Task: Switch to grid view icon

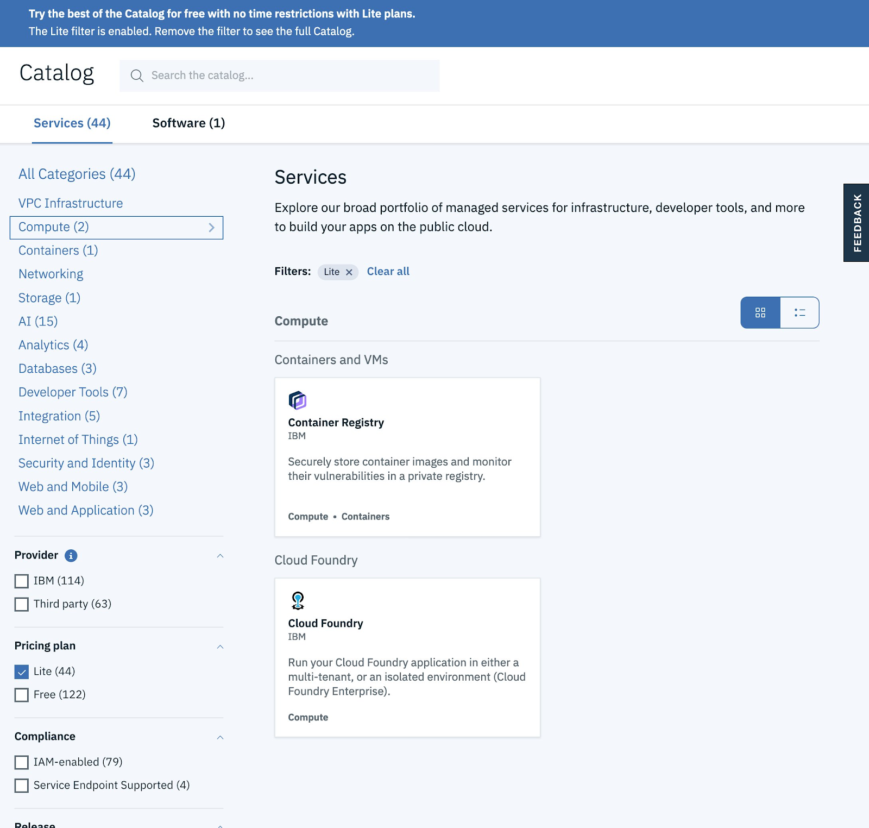Action: tap(760, 312)
